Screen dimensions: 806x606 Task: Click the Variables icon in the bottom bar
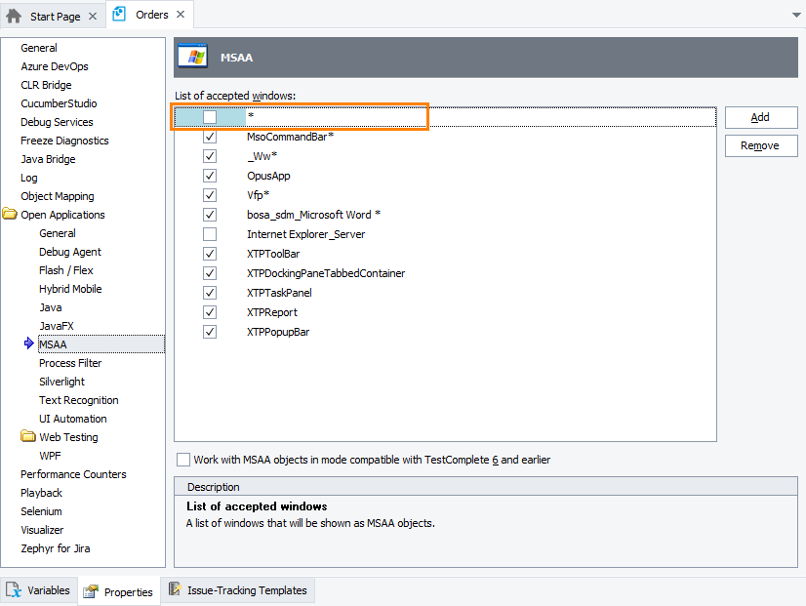[14, 589]
